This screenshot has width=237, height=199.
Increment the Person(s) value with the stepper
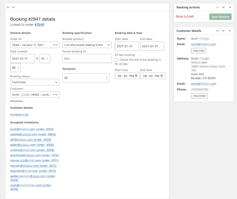(x=106, y=77)
